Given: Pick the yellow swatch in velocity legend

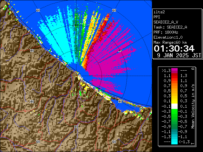Looking at the screenshot, I should click(174, 101).
